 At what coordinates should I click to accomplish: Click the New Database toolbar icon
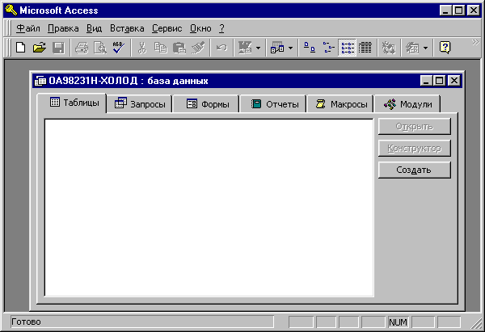click(21, 48)
